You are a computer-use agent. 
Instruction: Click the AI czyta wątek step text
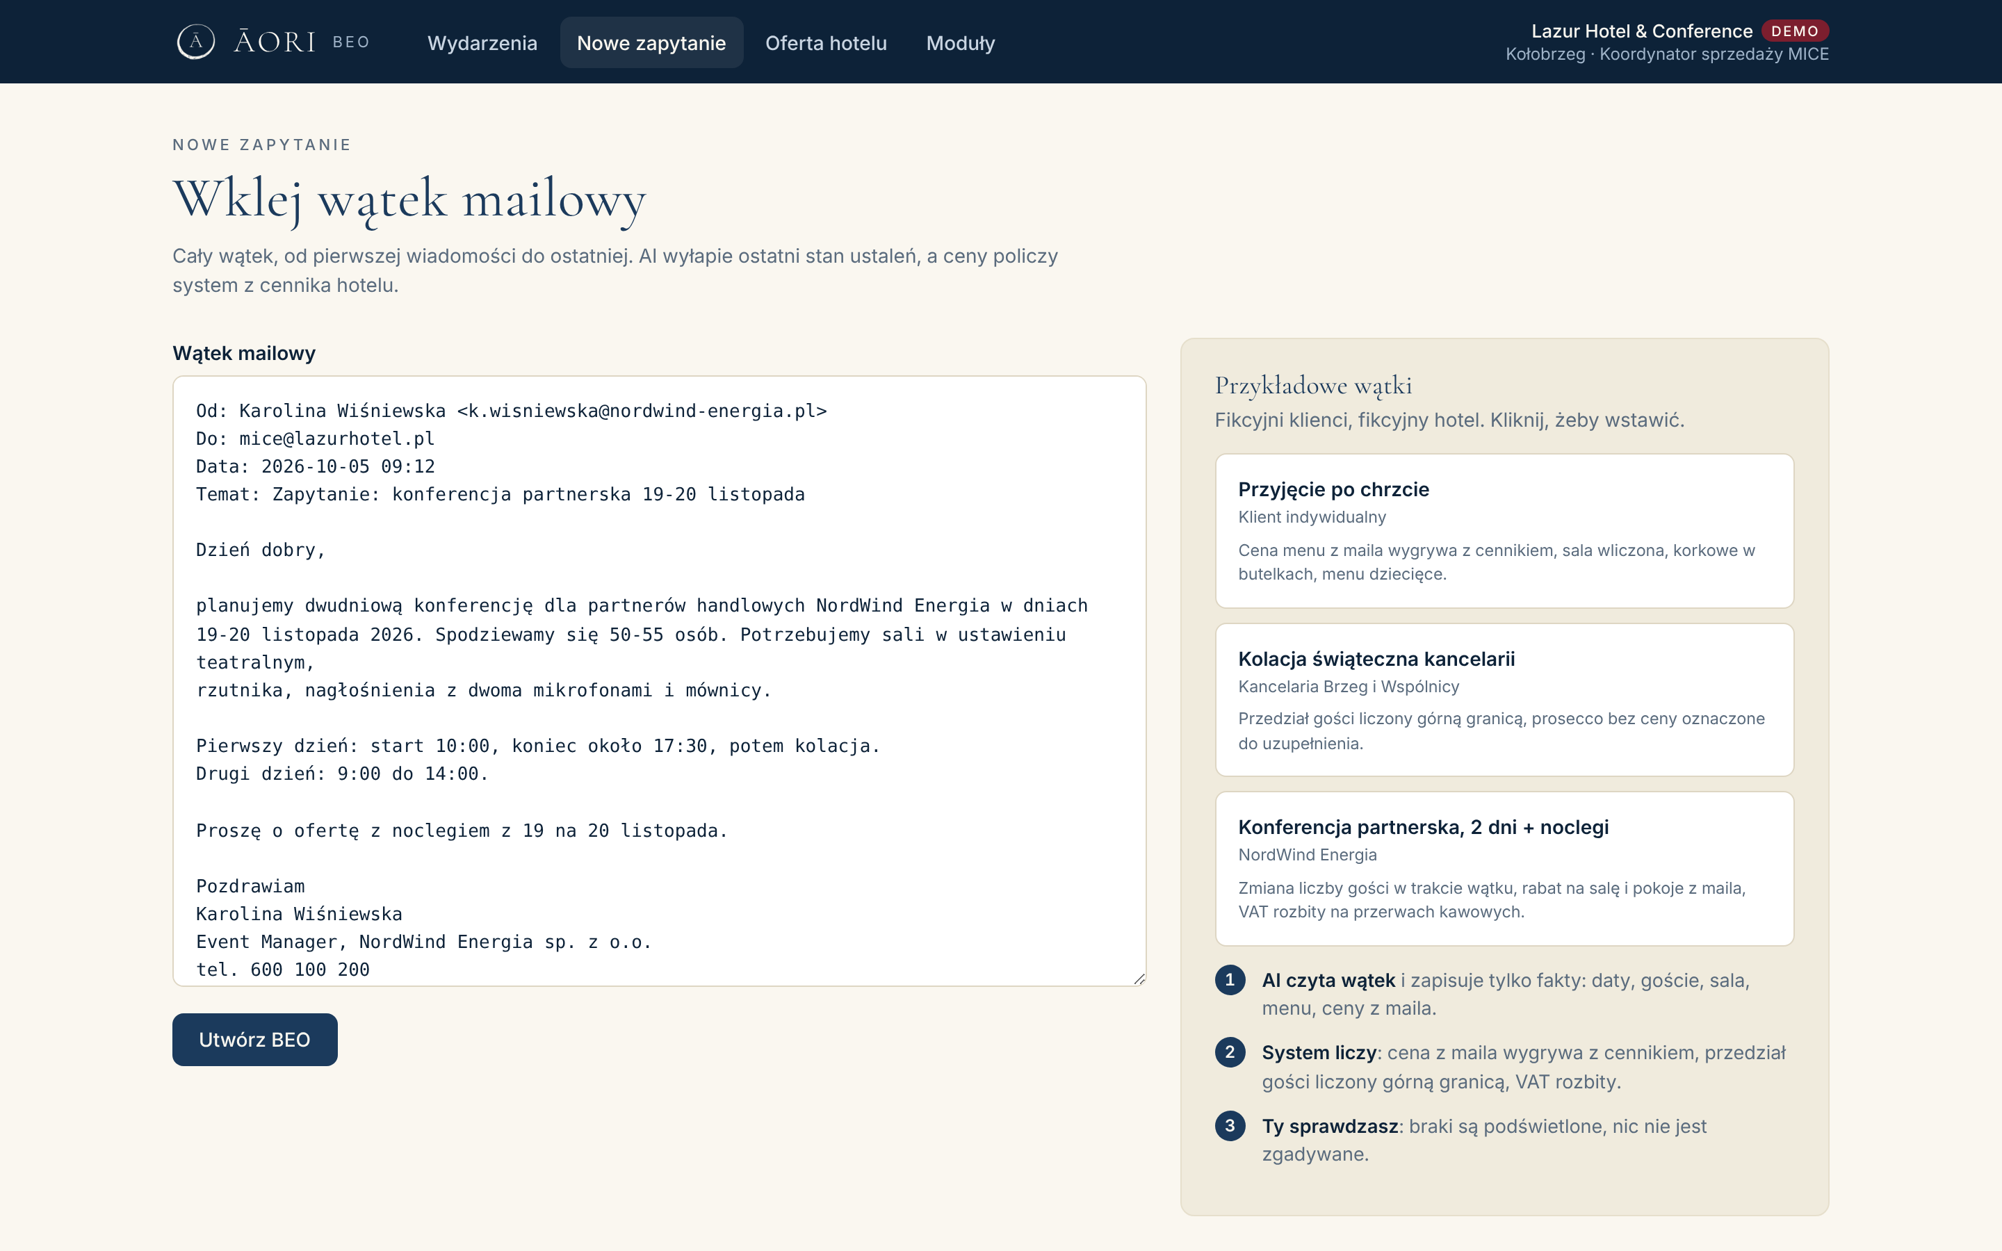coord(1505,994)
